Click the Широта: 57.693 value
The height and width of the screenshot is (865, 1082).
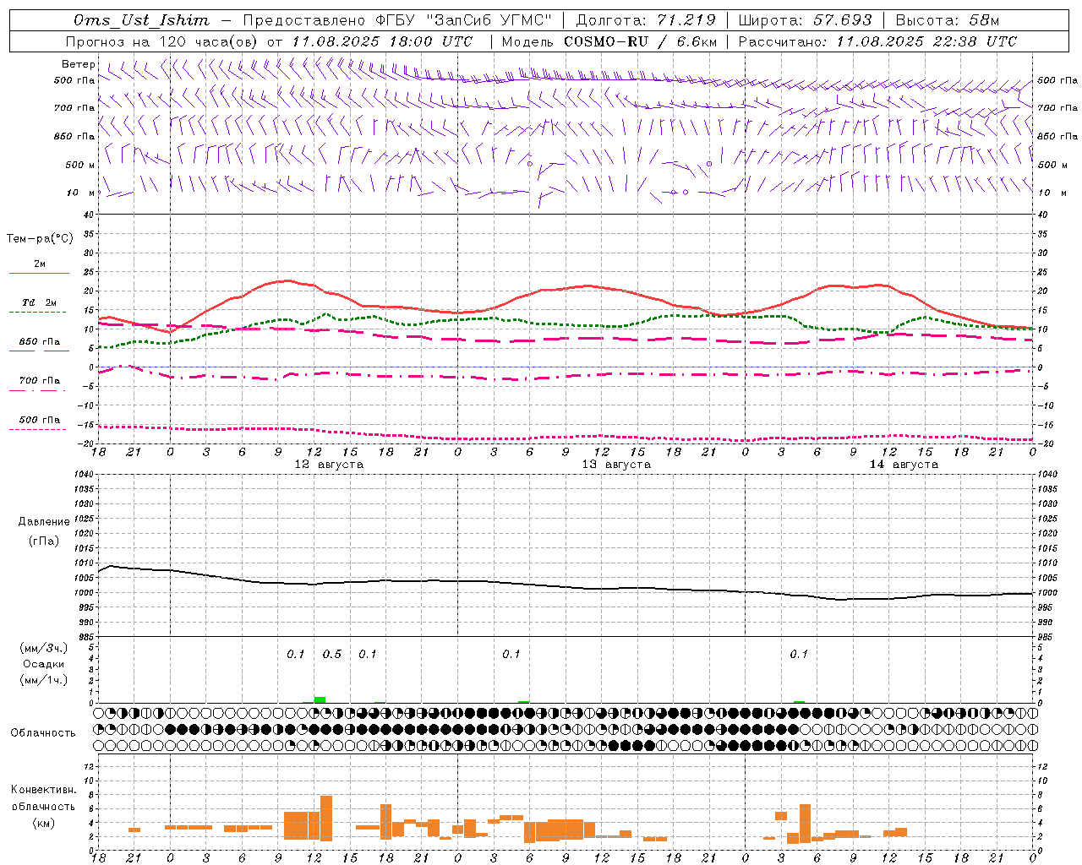pos(805,20)
